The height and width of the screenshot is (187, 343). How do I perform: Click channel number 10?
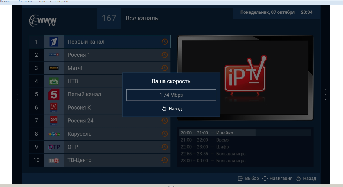(36, 160)
